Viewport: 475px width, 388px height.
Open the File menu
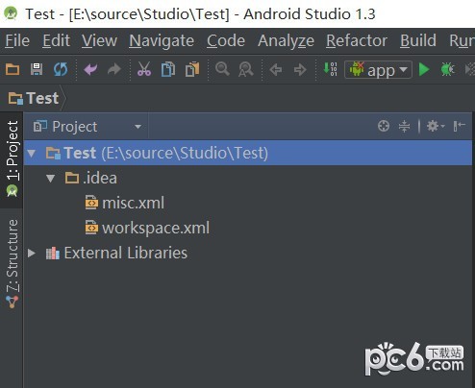pos(17,40)
